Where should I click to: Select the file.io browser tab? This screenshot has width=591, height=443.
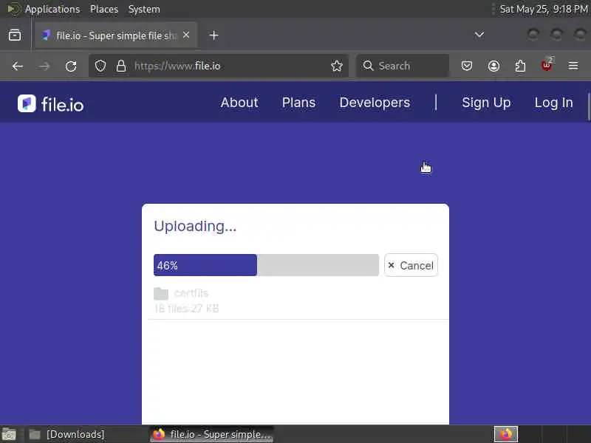(x=116, y=35)
